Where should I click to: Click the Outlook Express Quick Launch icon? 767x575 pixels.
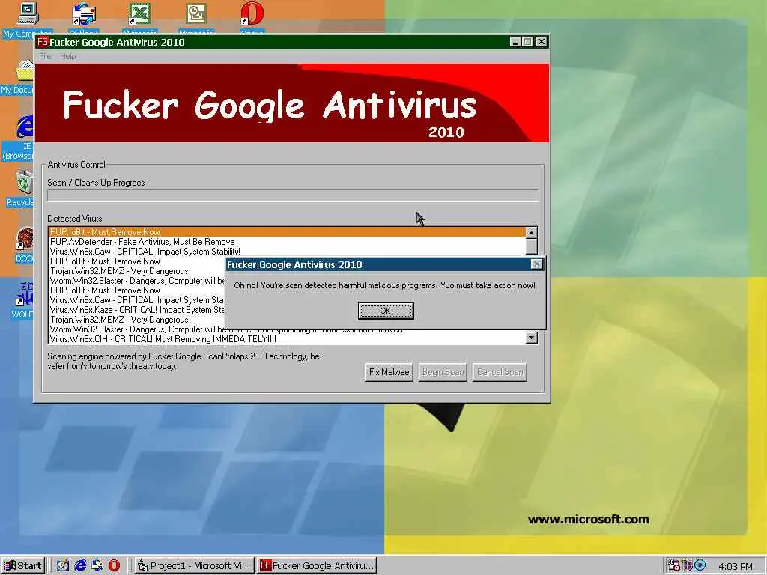click(97, 565)
